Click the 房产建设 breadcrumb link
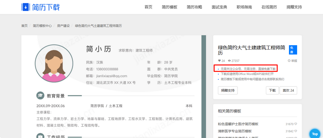 coord(63,26)
